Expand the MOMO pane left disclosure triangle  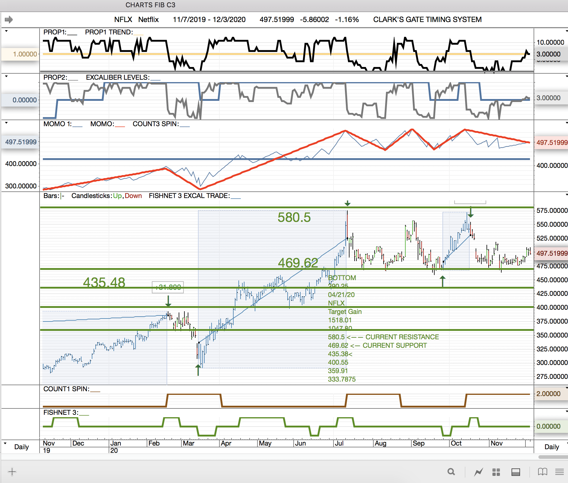(6, 123)
